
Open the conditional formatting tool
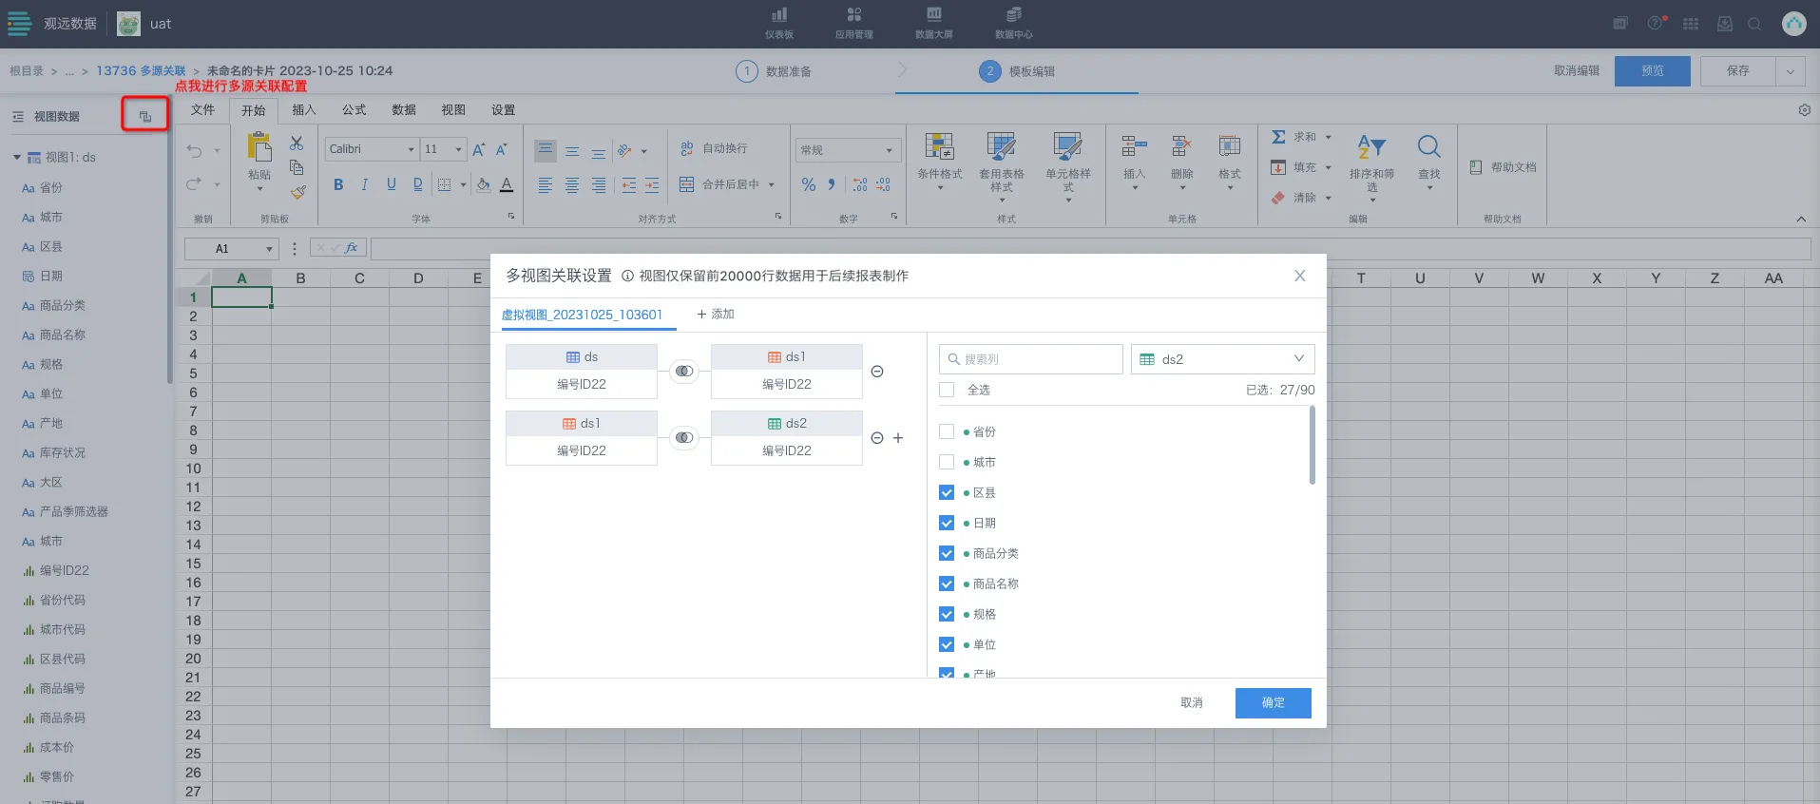(x=939, y=158)
